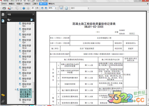This screenshot has height=106, width=149.
Task: Toggle scrolling page display mode icon
Action: click(61, 8)
